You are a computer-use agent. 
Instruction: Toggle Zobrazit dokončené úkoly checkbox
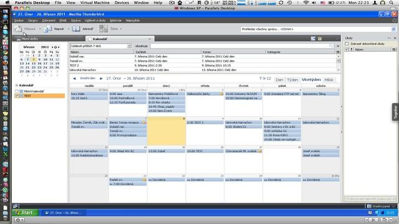point(347,44)
